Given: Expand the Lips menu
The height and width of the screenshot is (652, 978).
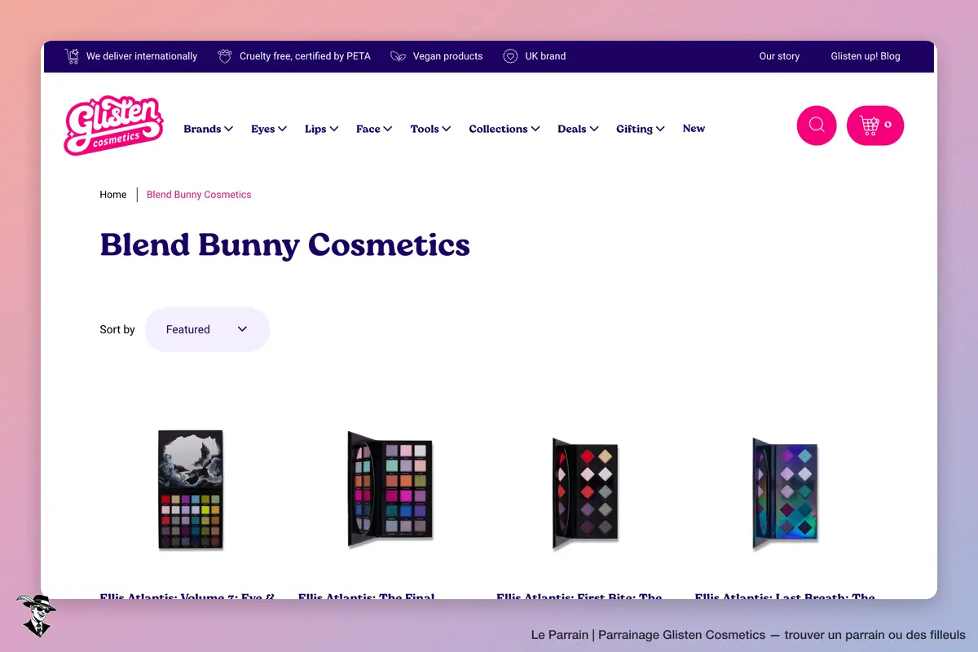Looking at the screenshot, I should [322, 129].
